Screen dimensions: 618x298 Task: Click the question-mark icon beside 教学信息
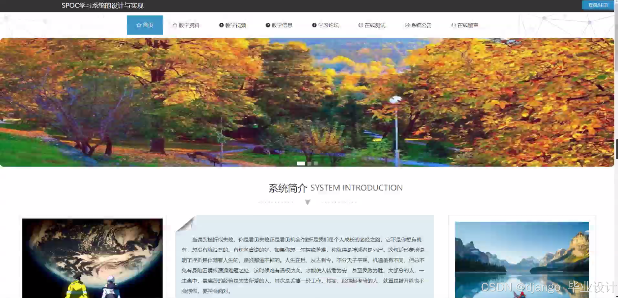click(x=267, y=25)
